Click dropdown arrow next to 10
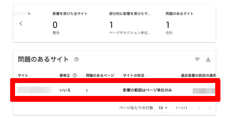The image size is (226, 118). point(166,108)
